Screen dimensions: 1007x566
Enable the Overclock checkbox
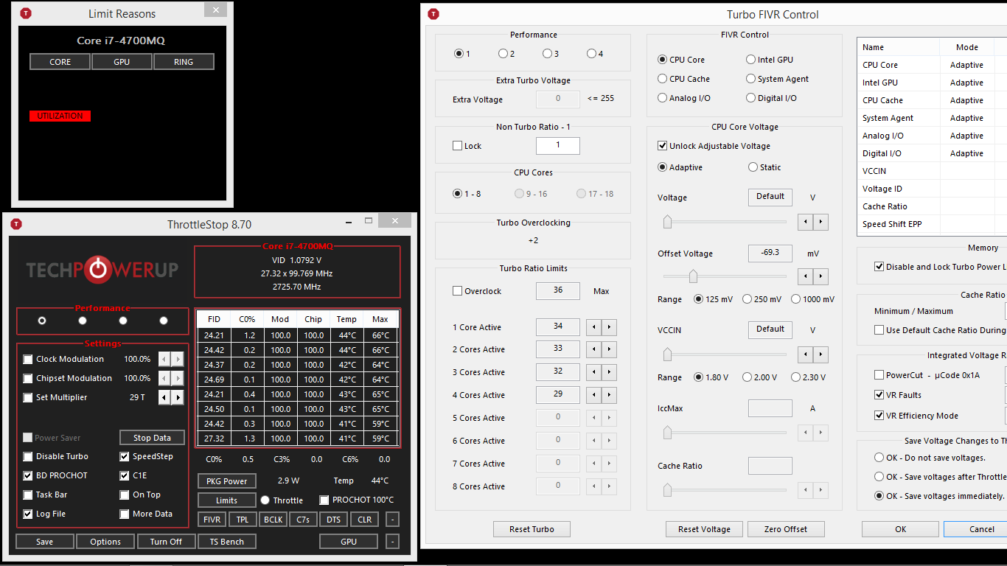[457, 291]
